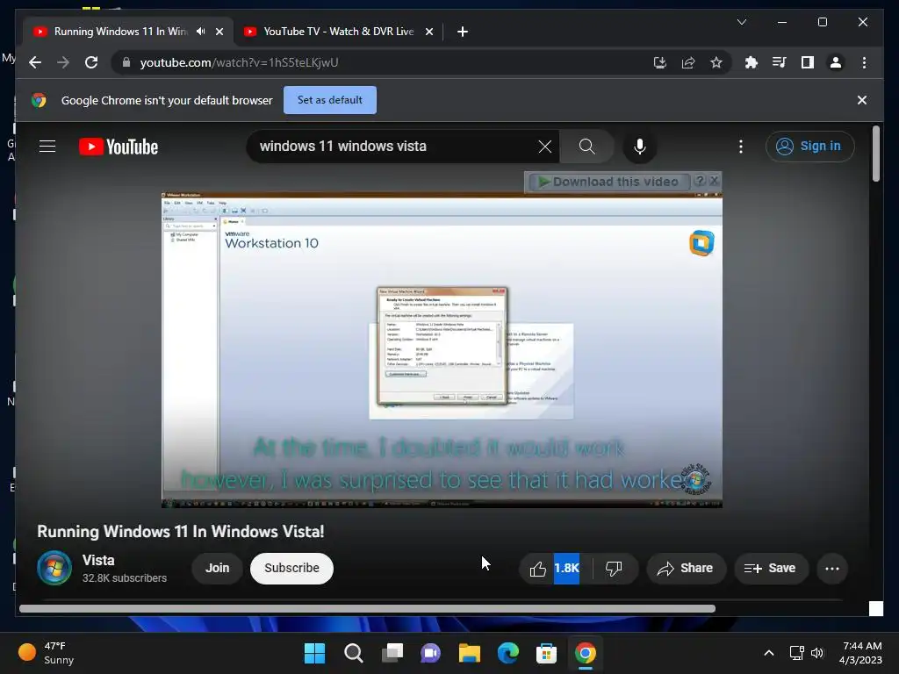
Task: Clear the YouTube search text
Action: pyautogui.click(x=544, y=147)
